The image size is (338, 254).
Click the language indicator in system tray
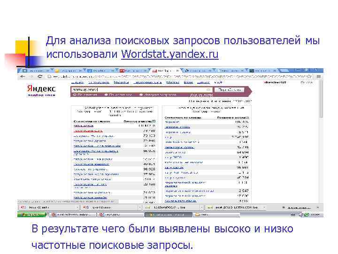[x=293, y=214]
